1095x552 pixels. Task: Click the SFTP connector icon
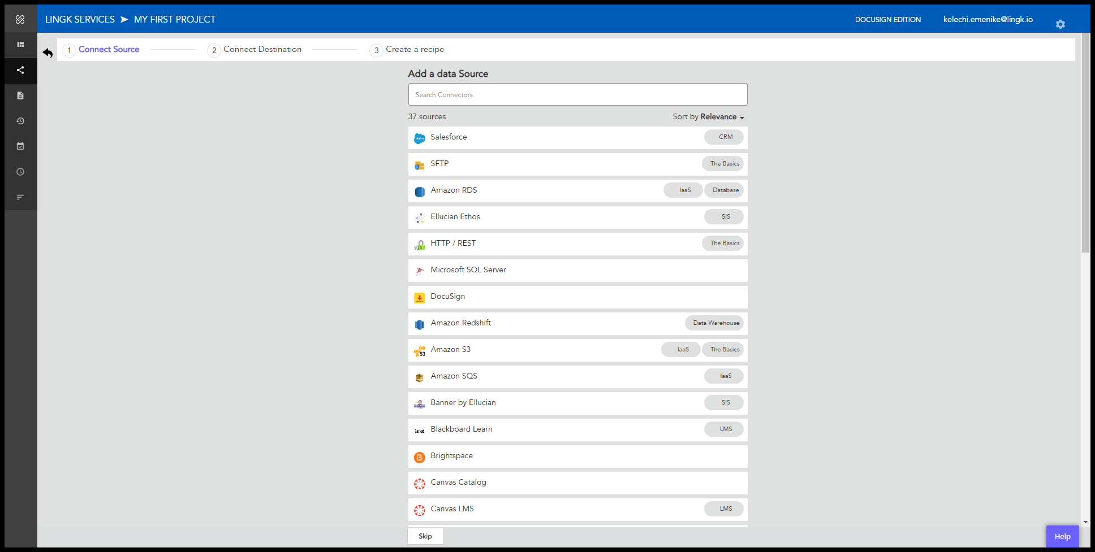[x=420, y=165]
